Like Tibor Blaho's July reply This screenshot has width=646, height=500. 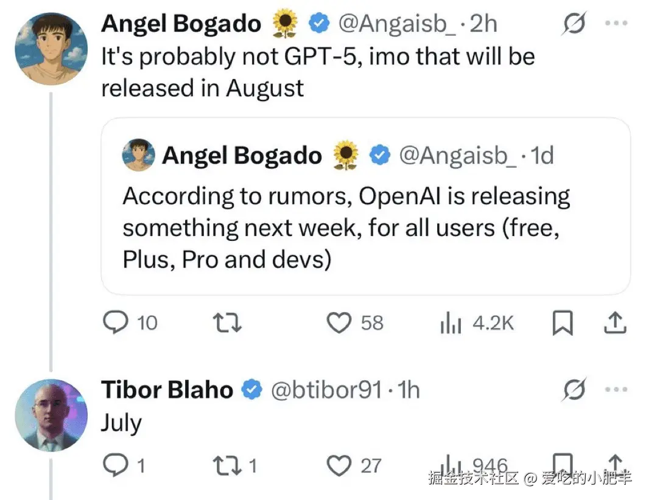click(339, 466)
